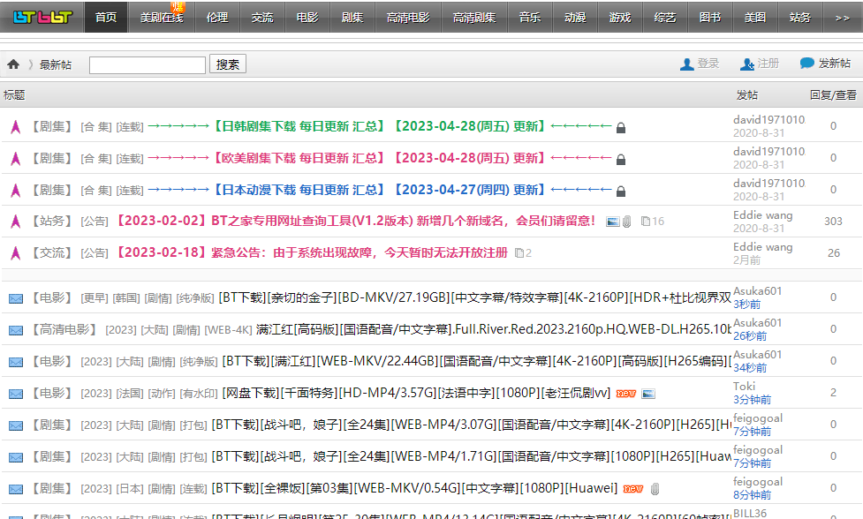Open 亲切的金子 BD-MKV movie thread
Image resolution: width=863 pixels, height=519 pixels.
coord(475,298)
